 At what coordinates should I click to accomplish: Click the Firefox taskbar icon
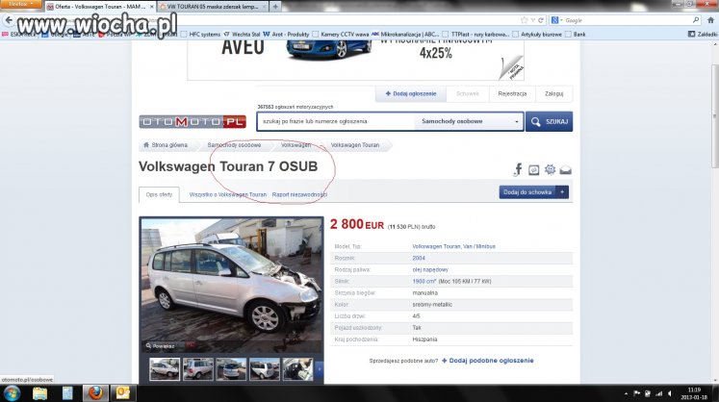[95, 393]
